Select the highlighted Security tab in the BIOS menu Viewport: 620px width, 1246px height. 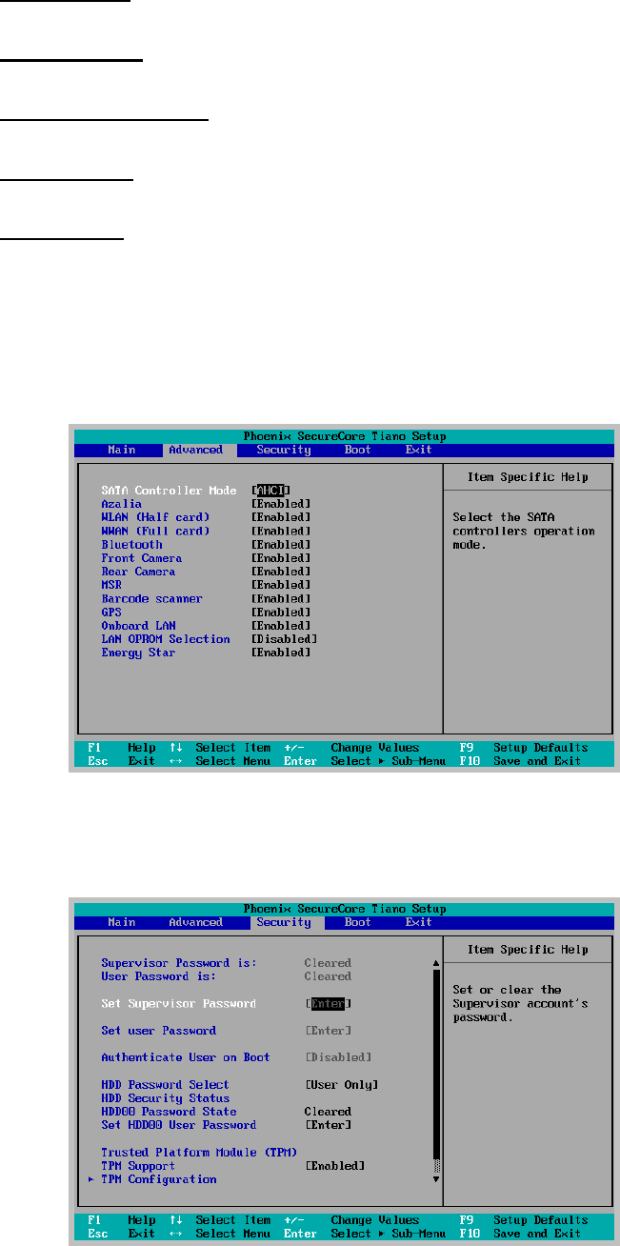[x=284, y=922]
